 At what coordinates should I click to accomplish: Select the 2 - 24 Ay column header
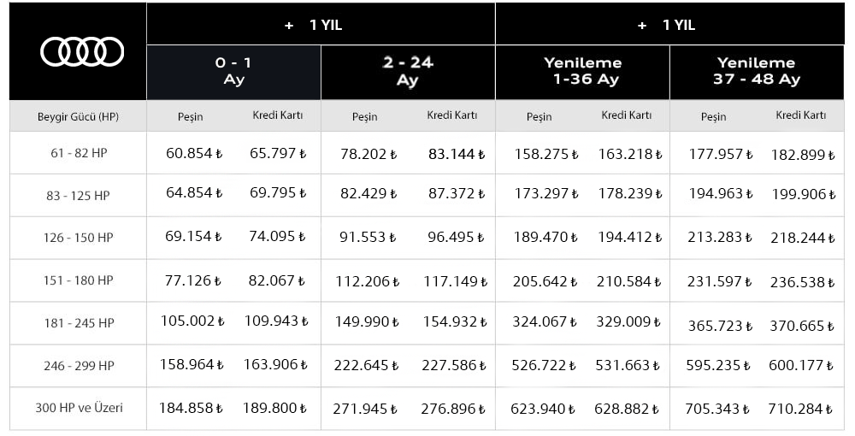[408, 72]
